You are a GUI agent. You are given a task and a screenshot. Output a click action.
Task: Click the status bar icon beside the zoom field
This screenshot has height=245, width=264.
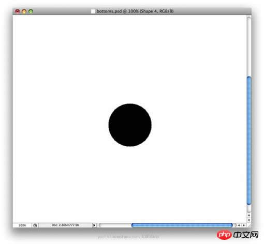pyautogui.click(x=35, y=225)
